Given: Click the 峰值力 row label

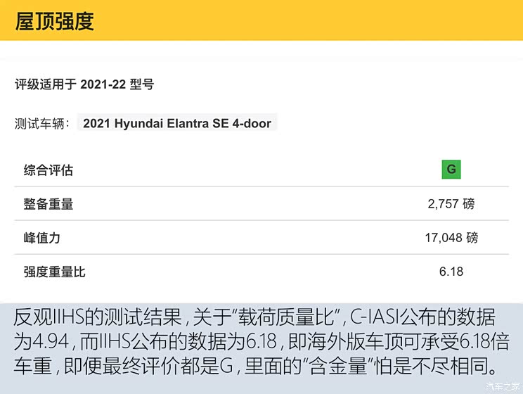Looking at the screenshot, I should click(x=42, y=238).
